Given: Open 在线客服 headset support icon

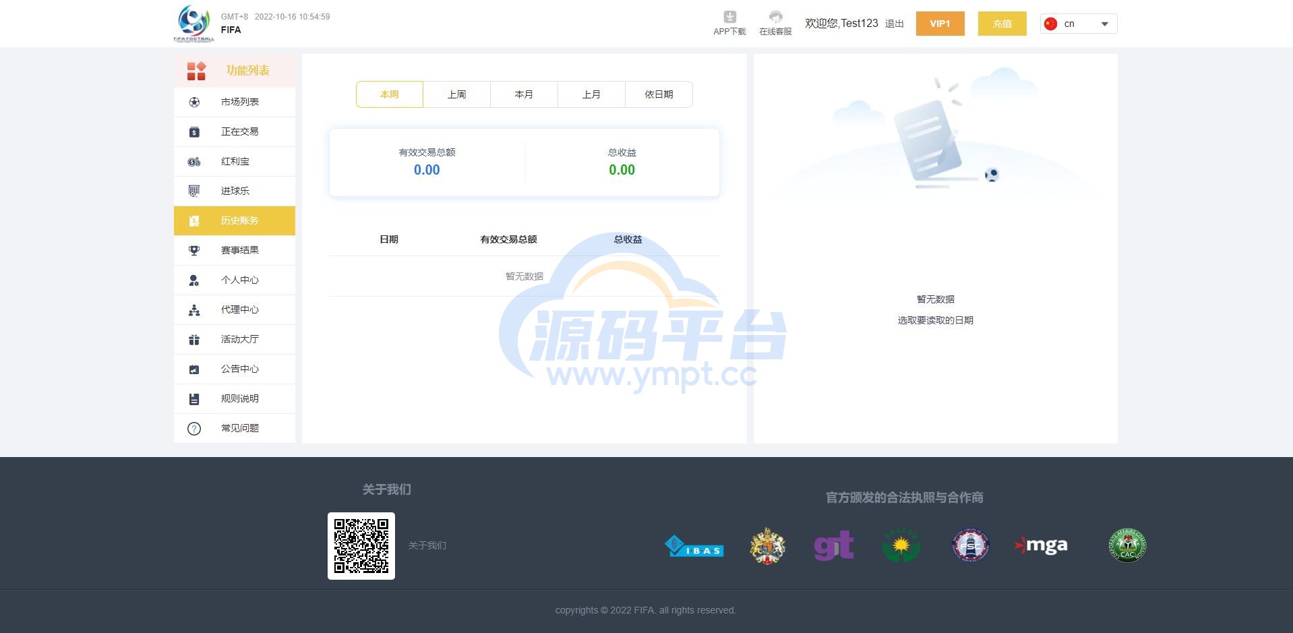Looking at the screenshot, I should click(x=775, y=17).
